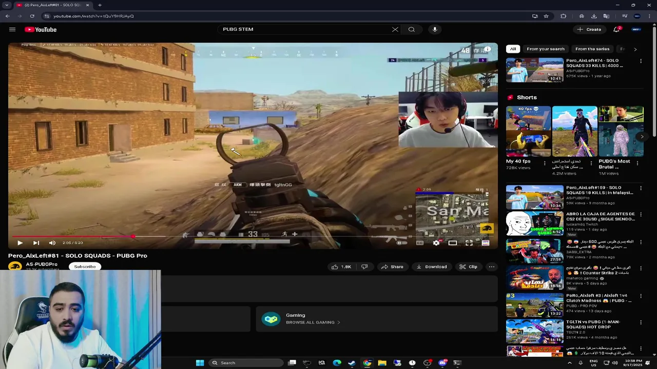The height and width of the screenshot is (369, 657).
Task: Open TGLTN vs PUBG hot drop video
Action: 534,331
